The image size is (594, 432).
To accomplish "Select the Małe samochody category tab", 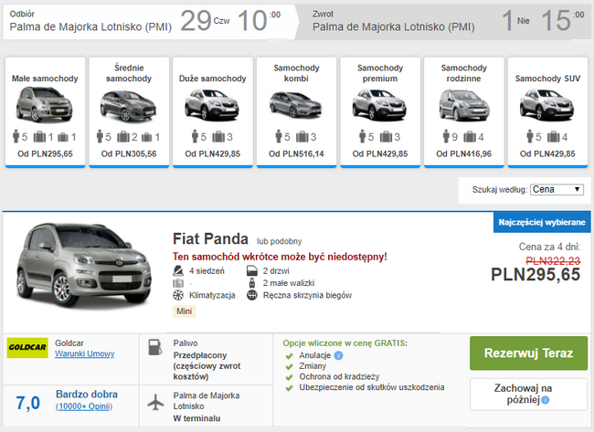I will (x=45, y=112).
